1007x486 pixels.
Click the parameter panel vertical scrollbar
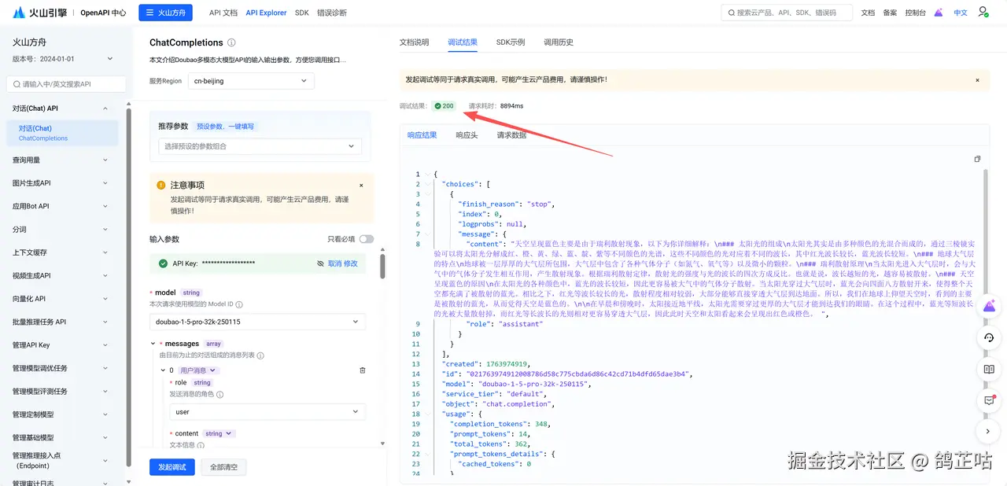click(x=382, y=265)
